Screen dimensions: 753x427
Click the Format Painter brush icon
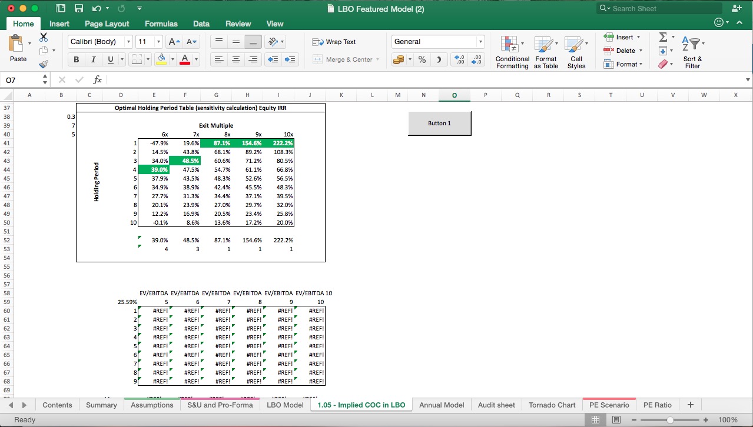(x=42, y=64)
